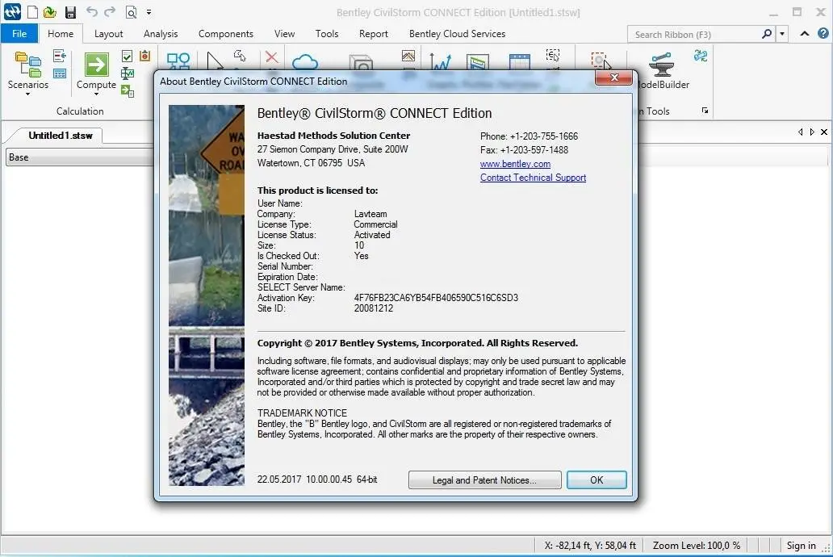
Task: Click the background image layers icon
Action: click(408, 56)
